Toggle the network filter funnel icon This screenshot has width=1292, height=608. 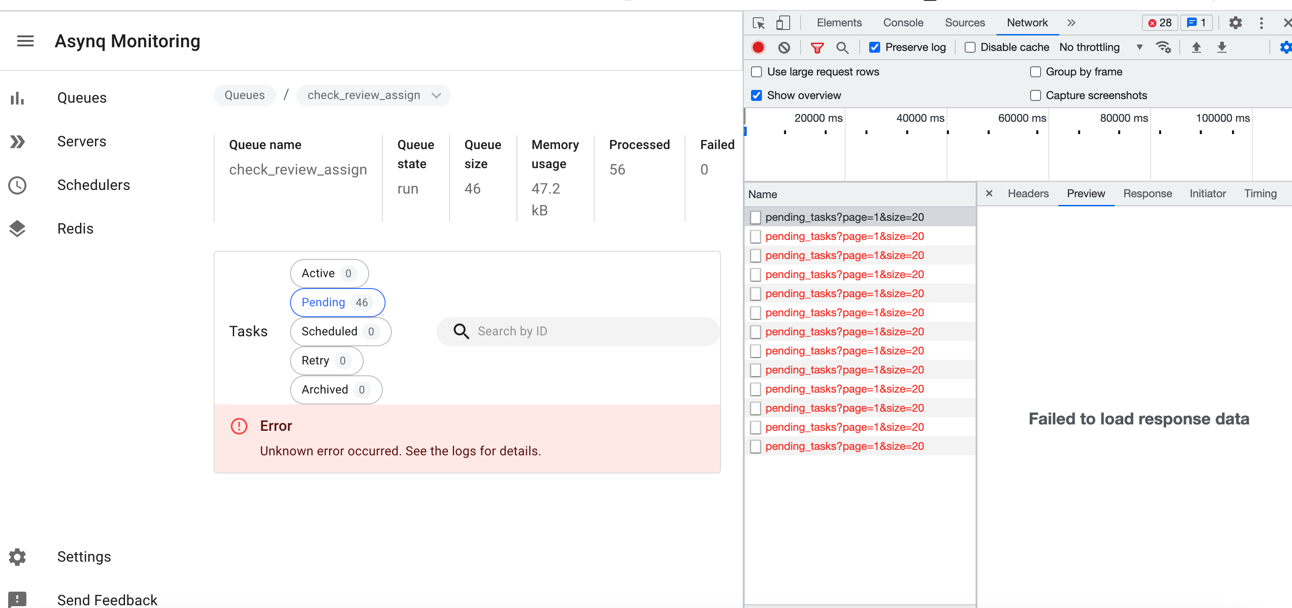[x=817, y=48]
